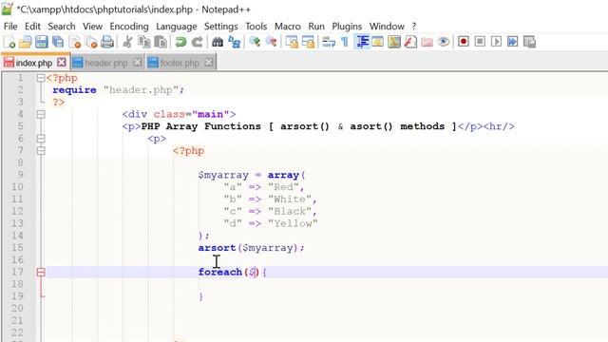Start macro recording with the red dot
Image resolution: width=608 pixels, height=342 pixels.
(464, 42)
